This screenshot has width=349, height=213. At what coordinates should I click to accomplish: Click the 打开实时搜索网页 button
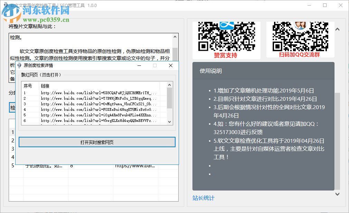tap(97, 142)
